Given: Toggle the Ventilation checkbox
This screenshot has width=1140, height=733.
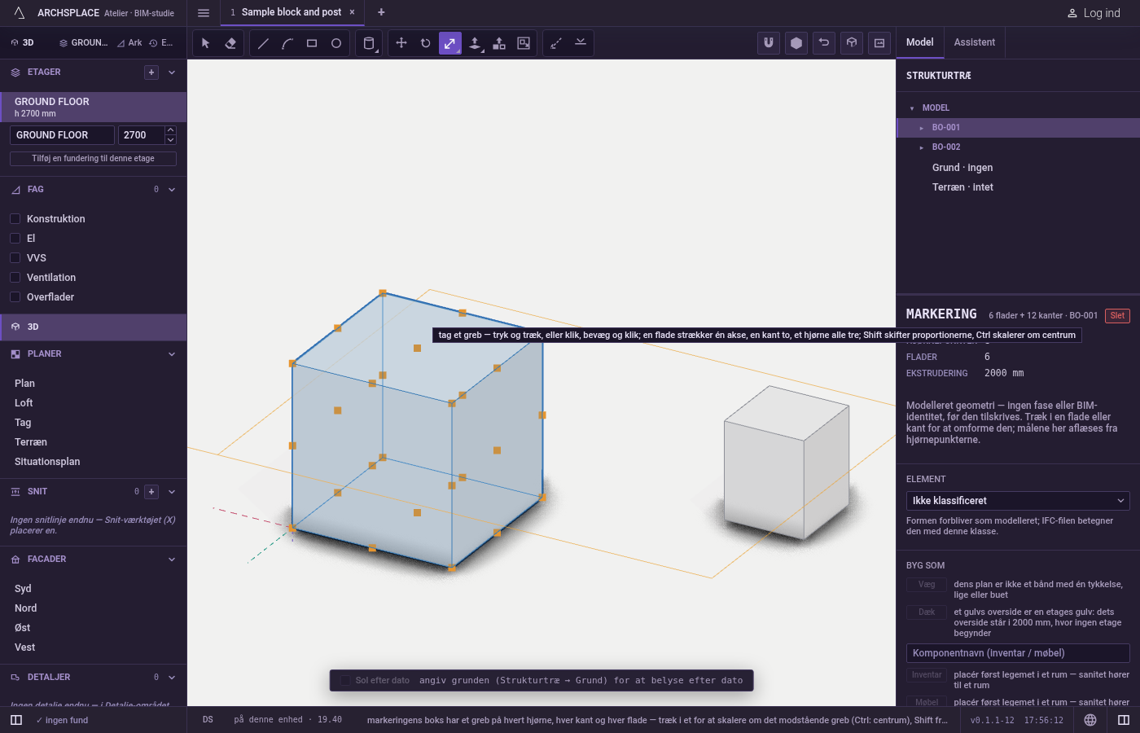Looking at the screenshot, I should (15, 278).
